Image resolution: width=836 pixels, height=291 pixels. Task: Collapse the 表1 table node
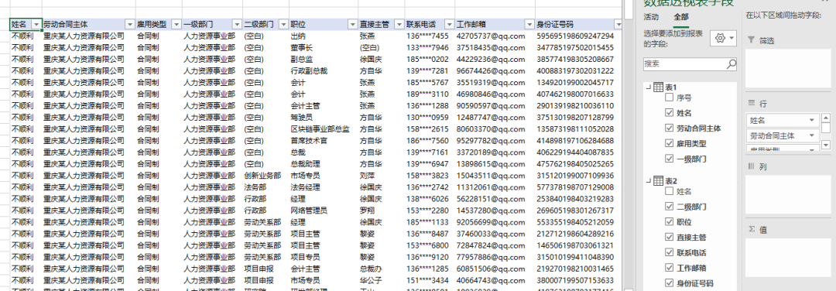pyautogui.click(x=649, y=87)
